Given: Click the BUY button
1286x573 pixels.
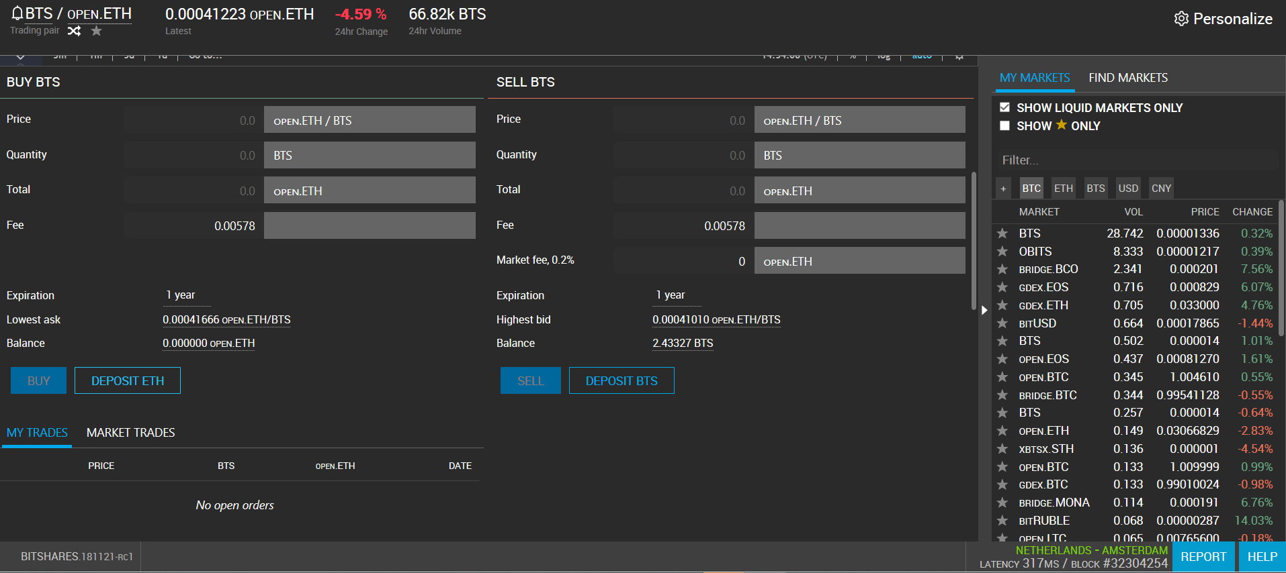Looking at the screenshot, I should click(x=38, y=380).
